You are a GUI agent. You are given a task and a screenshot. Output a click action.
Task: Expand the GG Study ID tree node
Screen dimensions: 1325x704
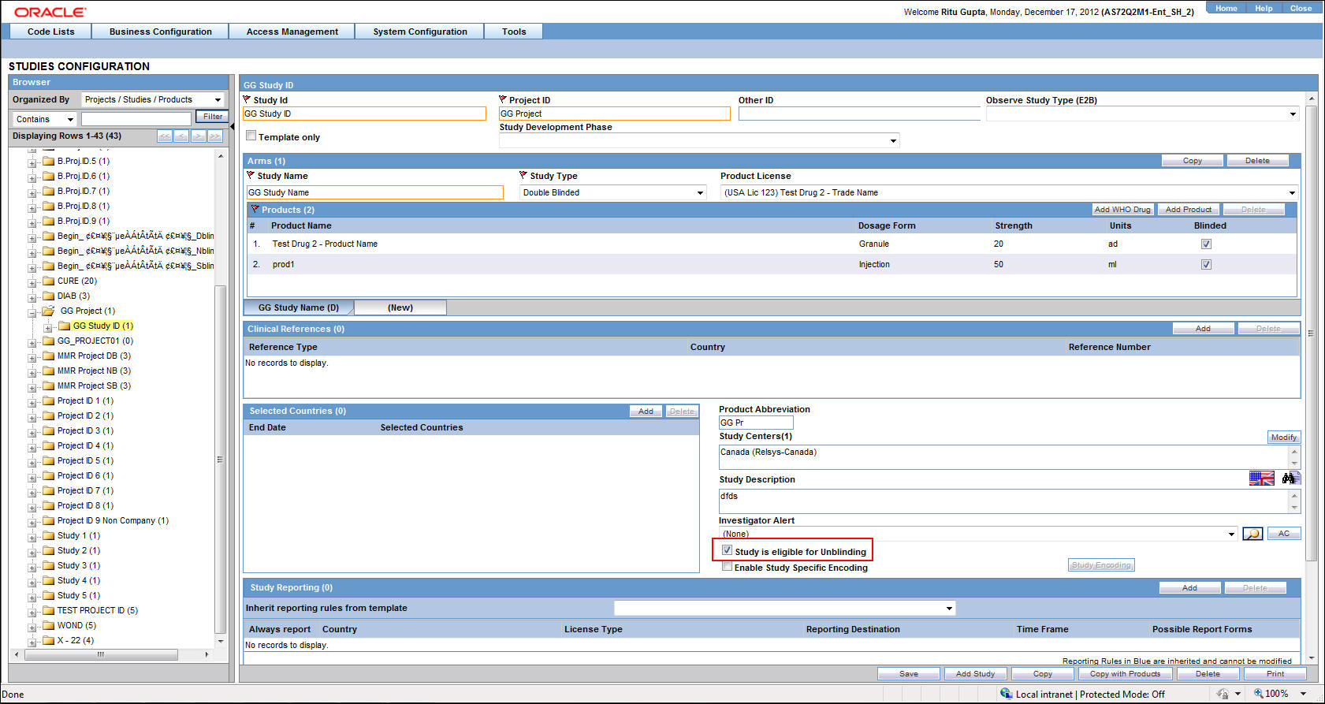48,327
